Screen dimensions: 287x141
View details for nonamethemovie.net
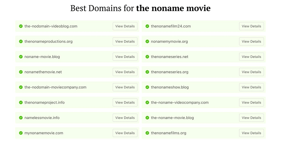click(x=125, y=72)
